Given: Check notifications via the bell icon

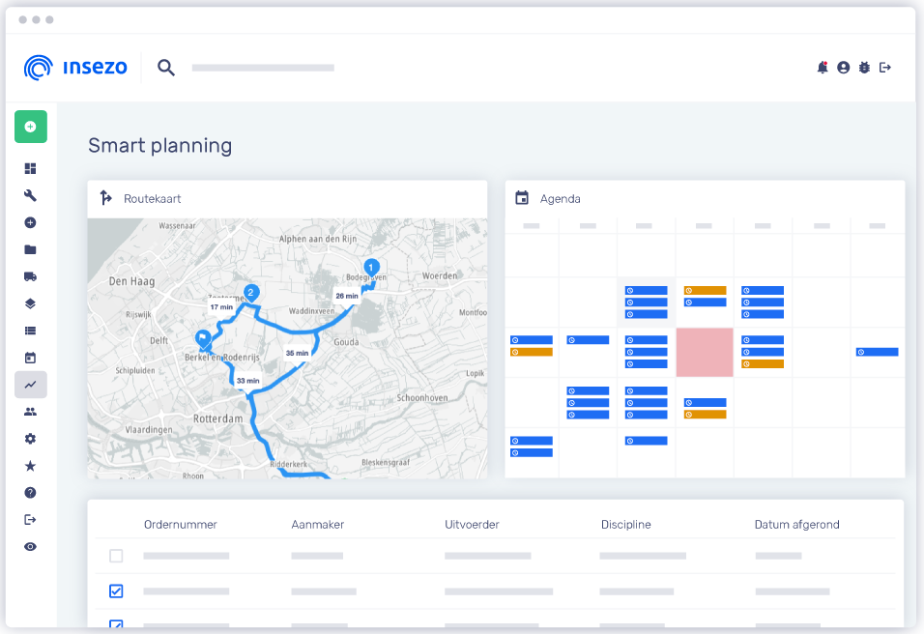Looking at the screenshot, I should pos(822,68).
